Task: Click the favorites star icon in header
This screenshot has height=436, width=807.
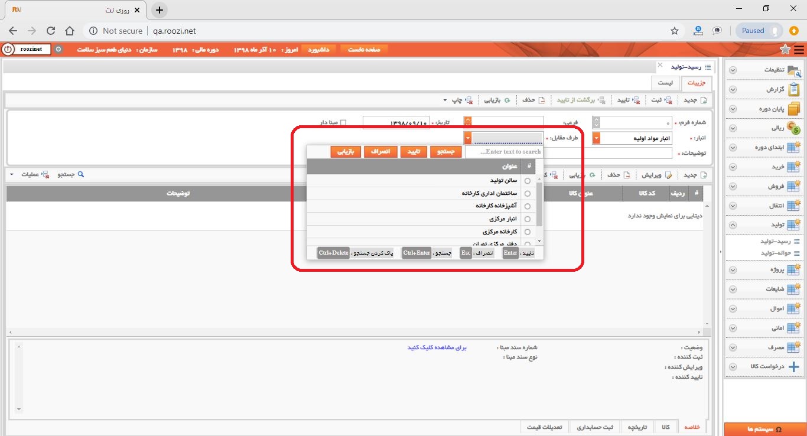Action: [x=785, y=50]
